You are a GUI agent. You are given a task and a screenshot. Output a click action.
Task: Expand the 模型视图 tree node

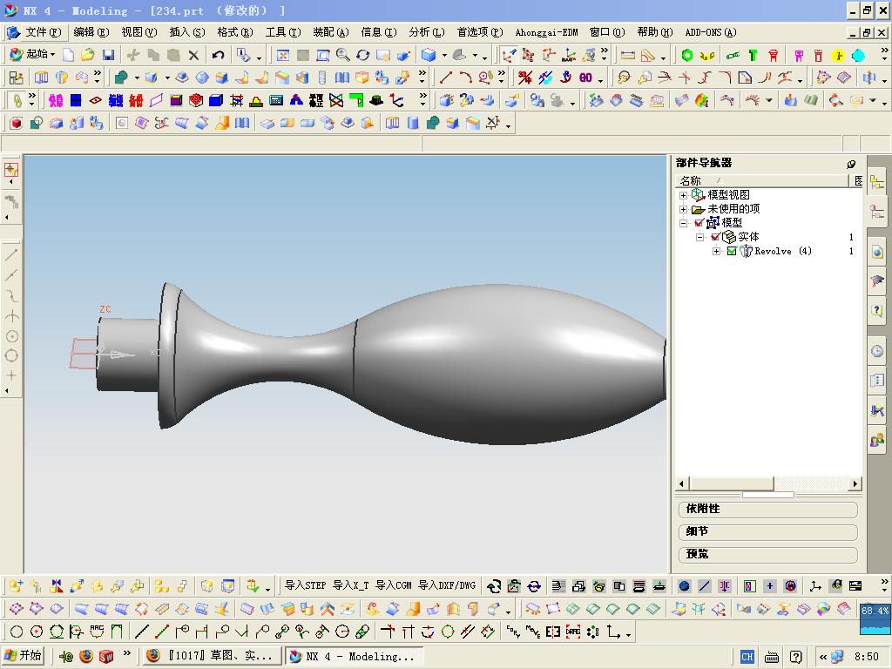tap(683, 195)
